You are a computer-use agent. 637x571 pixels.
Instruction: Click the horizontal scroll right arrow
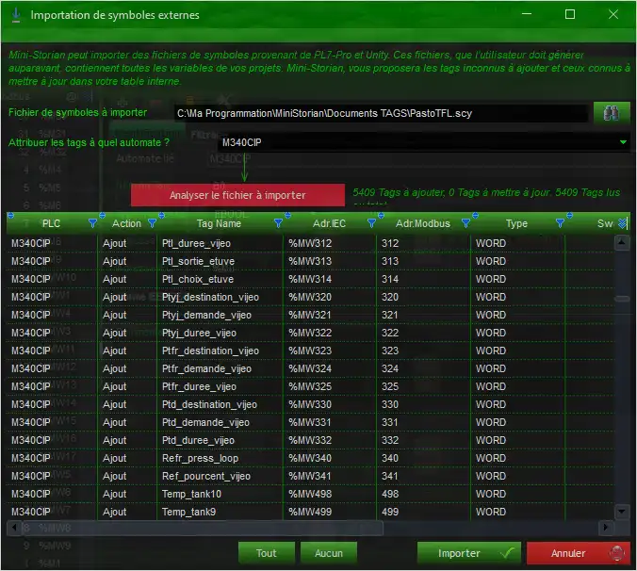click(x=606, y=528)
